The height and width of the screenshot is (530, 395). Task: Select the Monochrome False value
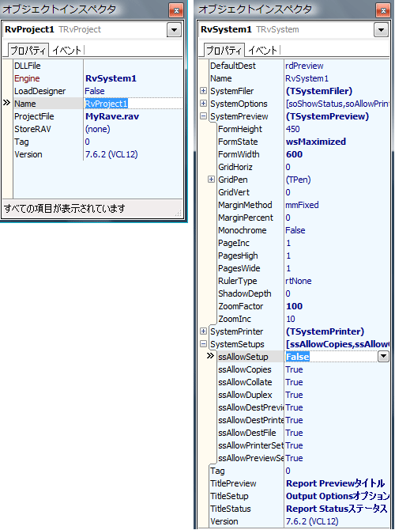click(x=295, y=230)
